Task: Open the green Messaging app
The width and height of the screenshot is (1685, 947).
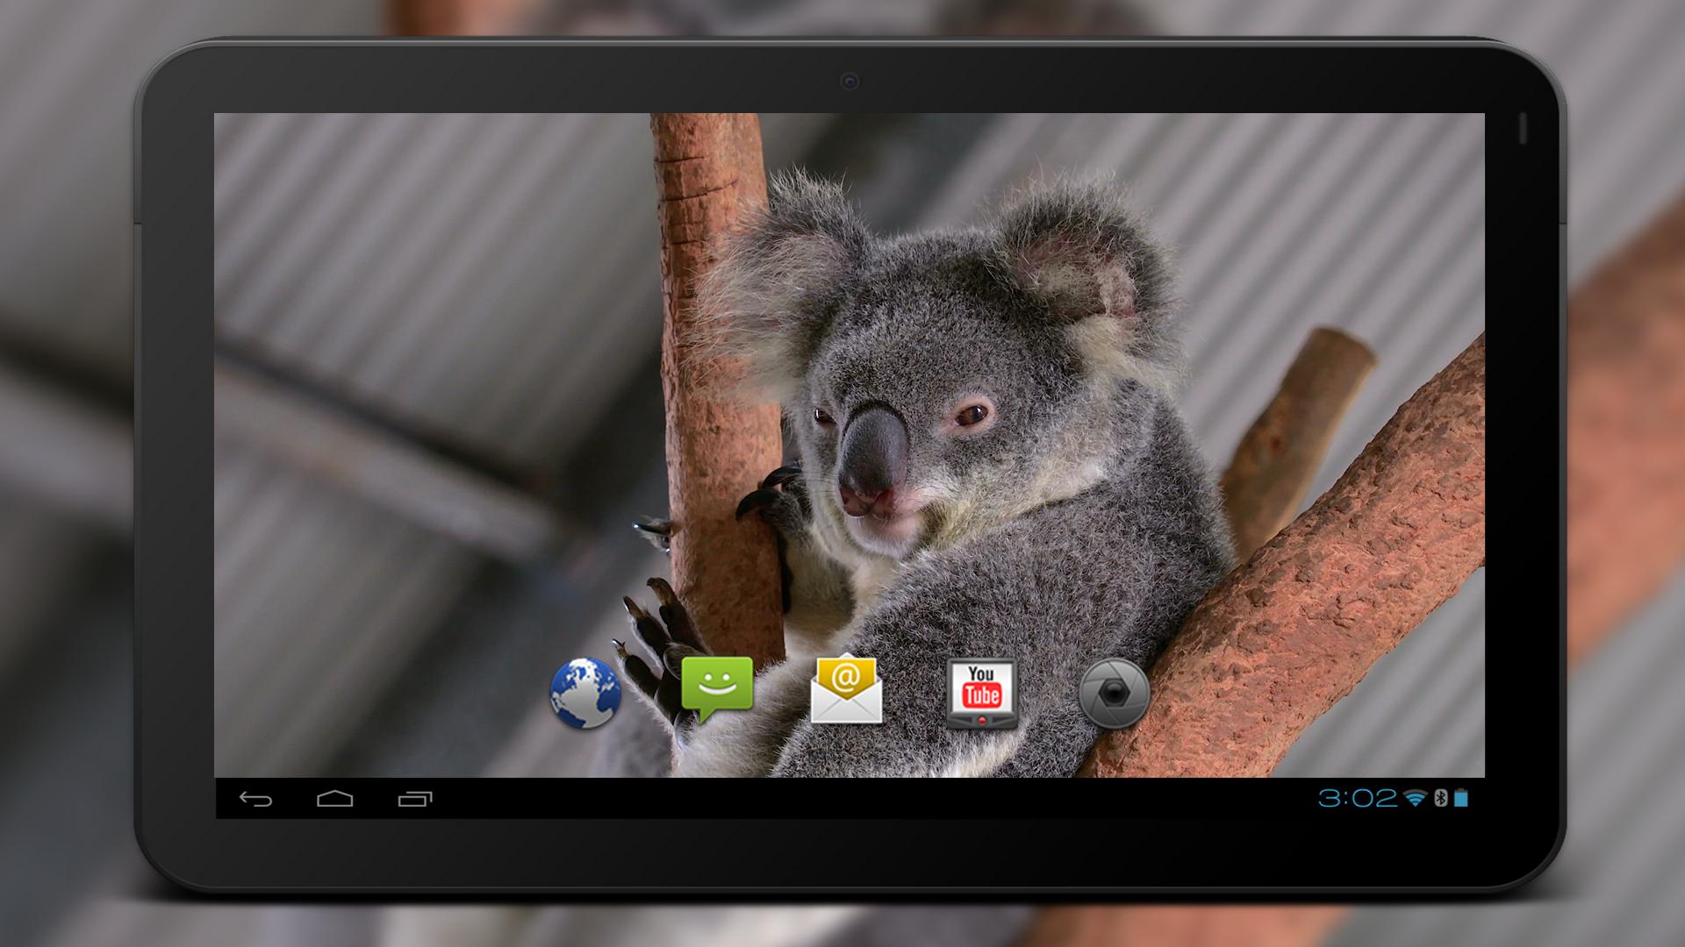Action: 717,689
